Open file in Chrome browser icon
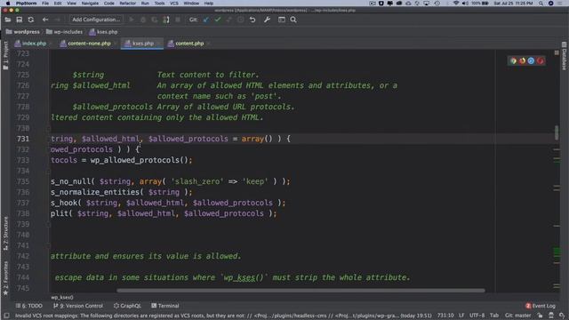This screenshot has height=320, width=569. click(513, 60)
